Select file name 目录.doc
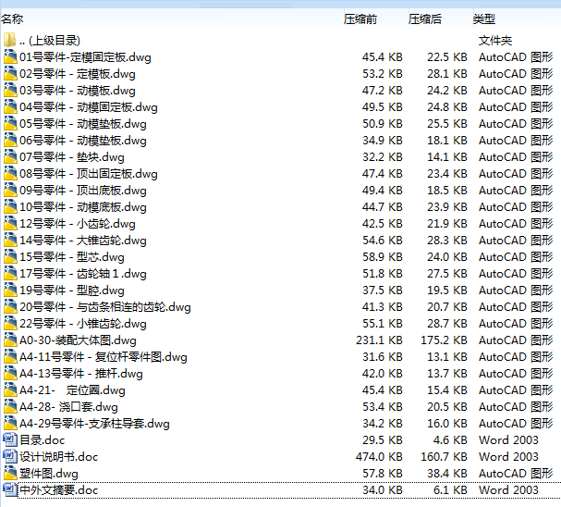This screenshot has width=561, height=507. click(x=42, y=440)
